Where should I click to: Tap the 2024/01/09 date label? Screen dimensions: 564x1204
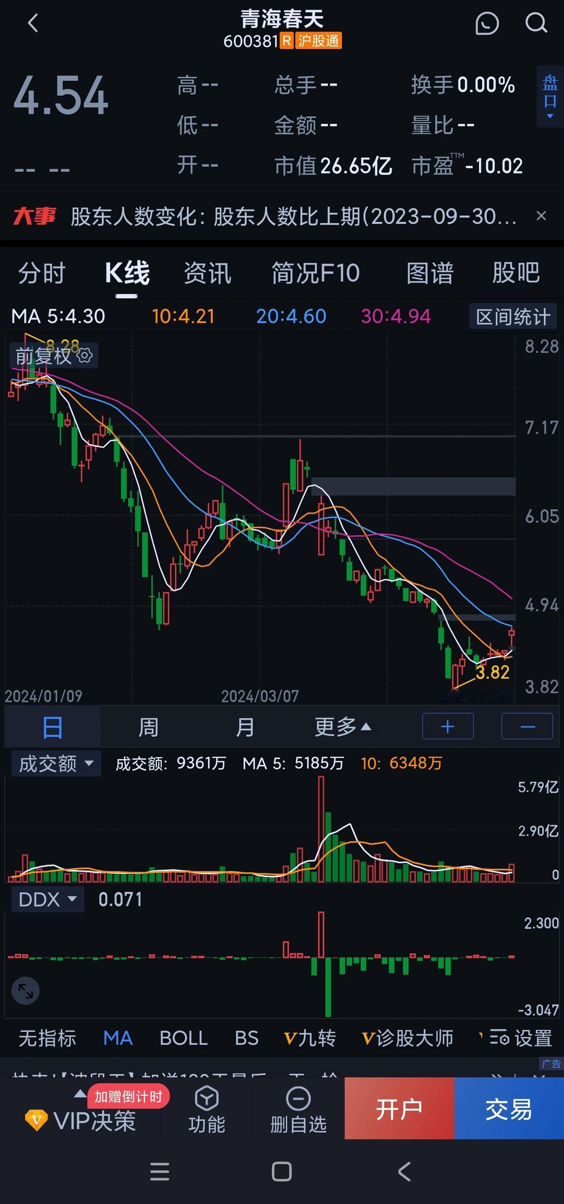pyautogui.click(x=44, y=696)
